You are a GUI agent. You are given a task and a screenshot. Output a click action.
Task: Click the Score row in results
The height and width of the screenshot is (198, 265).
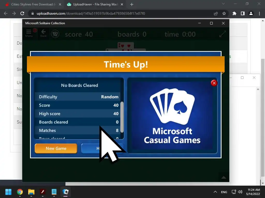click(78, 105)
